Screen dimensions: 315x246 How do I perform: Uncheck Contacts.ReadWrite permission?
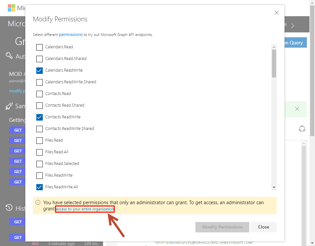click(x=40, y=117)
